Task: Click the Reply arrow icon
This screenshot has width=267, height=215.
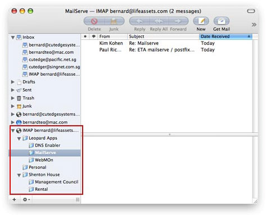Action: [139, 21]
